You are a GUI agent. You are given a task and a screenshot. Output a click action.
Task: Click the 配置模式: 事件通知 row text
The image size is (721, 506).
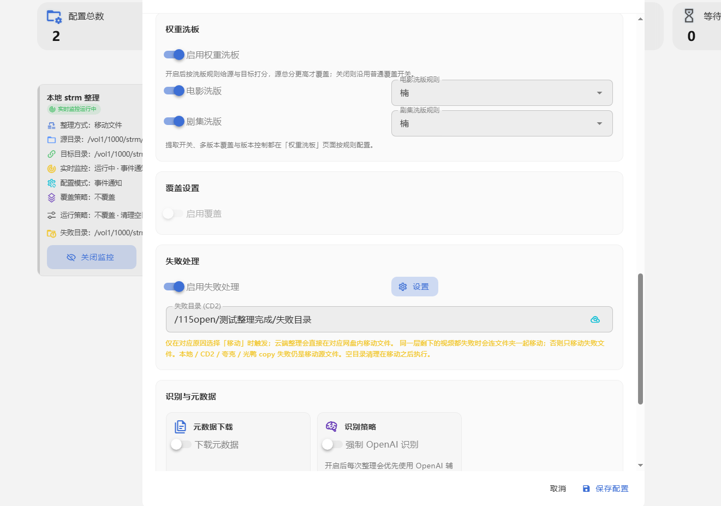(x=91, y=183)
